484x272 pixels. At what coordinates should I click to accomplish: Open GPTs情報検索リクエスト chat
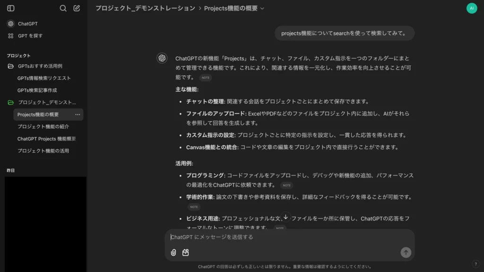[x=44, y=78]
